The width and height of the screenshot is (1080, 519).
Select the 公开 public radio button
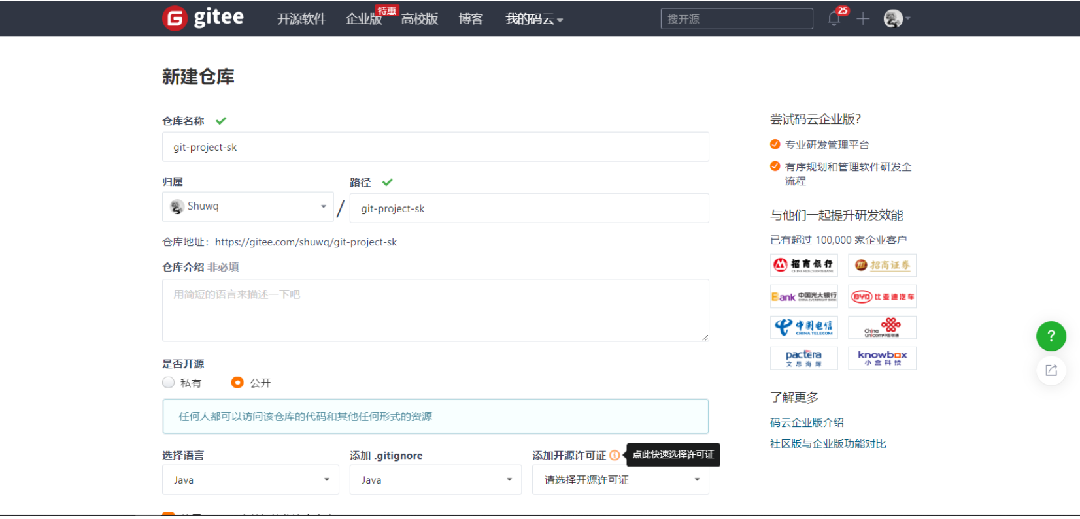pyautogui.click(x=237, y=383)
